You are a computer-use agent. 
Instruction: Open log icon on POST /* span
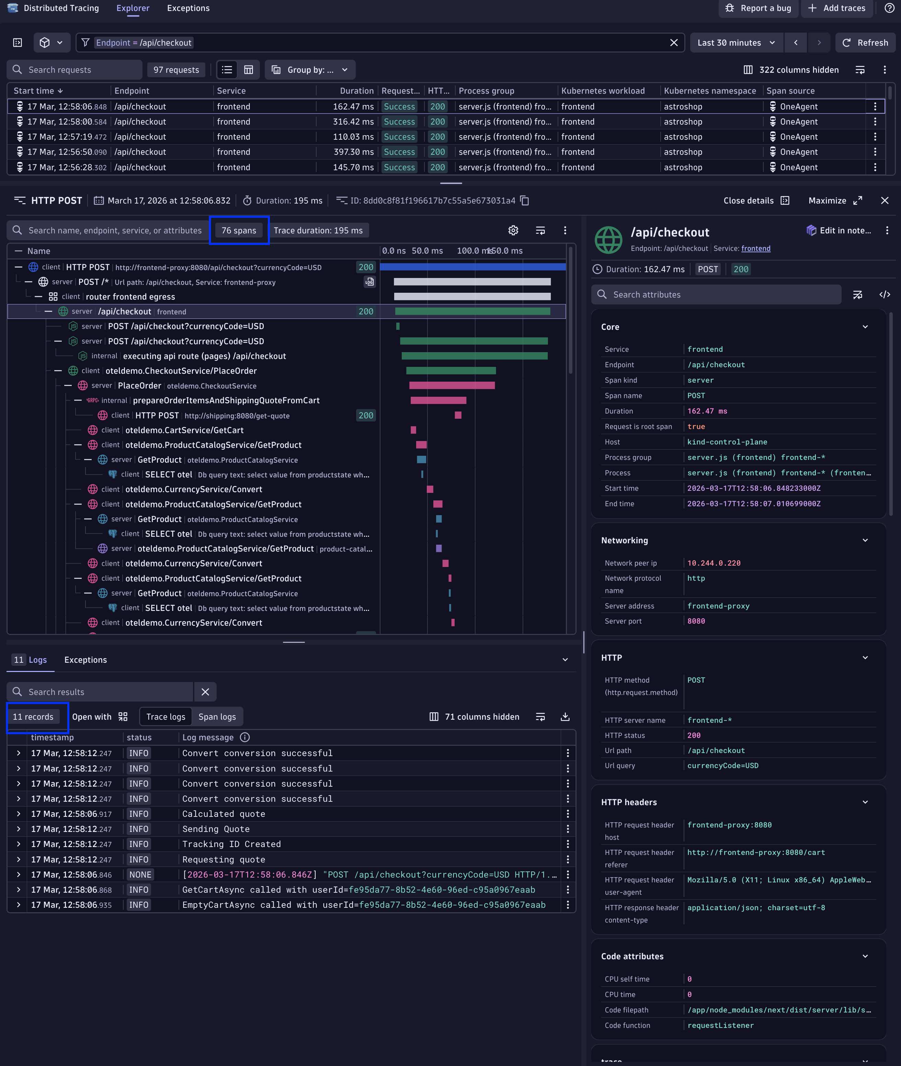(x=369, y=282)
